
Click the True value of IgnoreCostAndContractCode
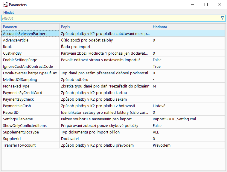click(156, 66)
